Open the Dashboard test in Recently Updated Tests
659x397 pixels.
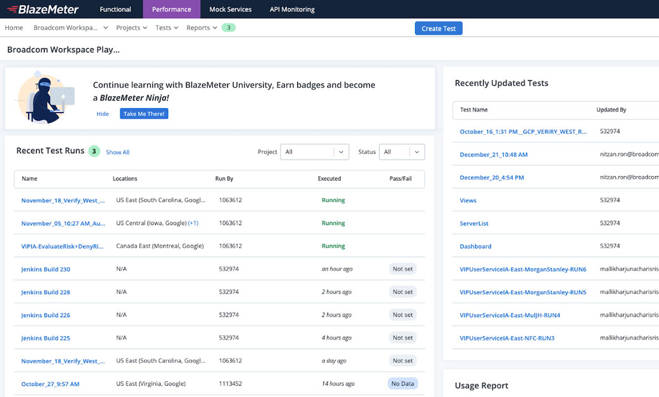pyautogui.click(x=476, y=246)
